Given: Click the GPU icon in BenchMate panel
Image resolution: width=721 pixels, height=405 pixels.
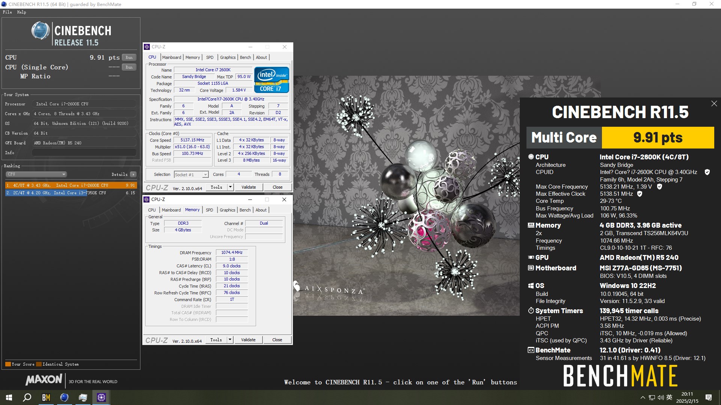Looking at the screenshot, I should (x=531, y=258).
